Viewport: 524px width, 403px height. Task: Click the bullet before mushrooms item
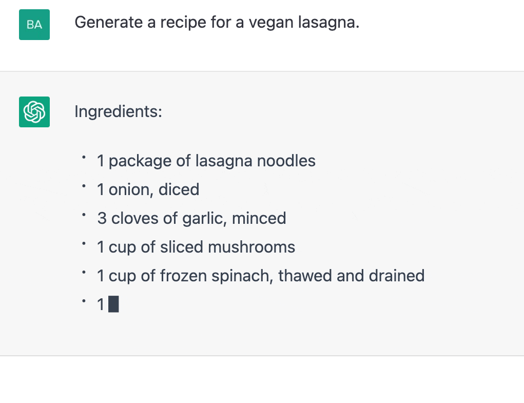(x=83, y=245)
